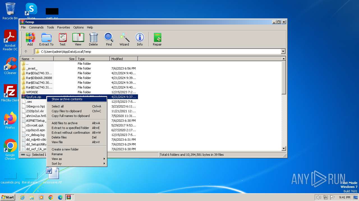Click the Add toolbar icon

click(30, 39)
